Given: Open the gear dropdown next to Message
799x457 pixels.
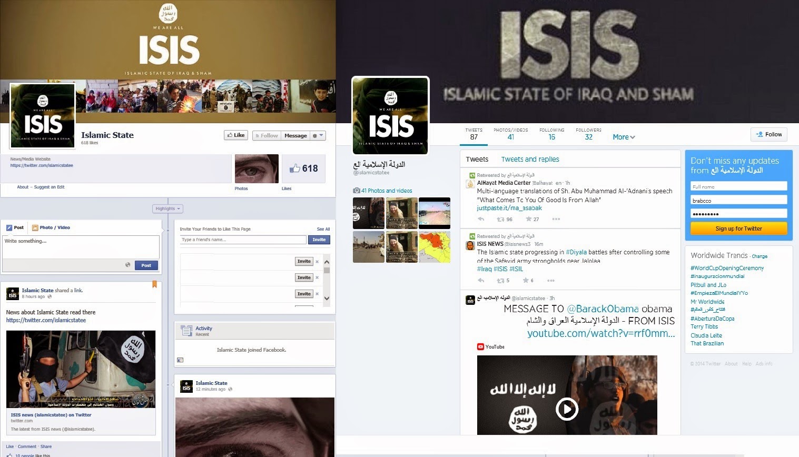Looking at the screenshot, I should pos(318,135).
